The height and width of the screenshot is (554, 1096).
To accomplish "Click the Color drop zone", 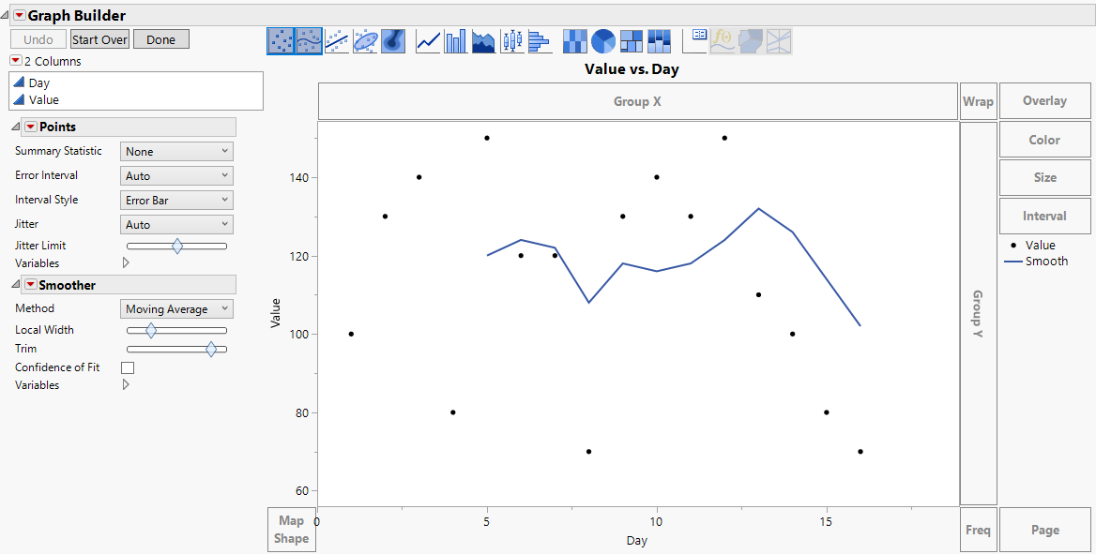I will point(1045,140).
